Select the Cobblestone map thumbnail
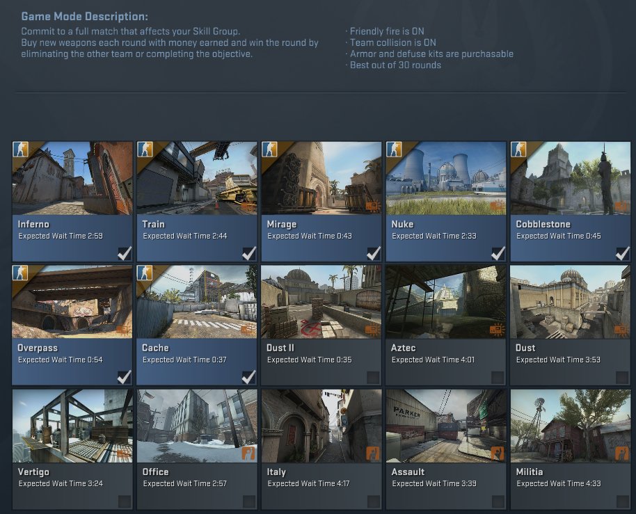636x514 pixels. coord(571,178)
